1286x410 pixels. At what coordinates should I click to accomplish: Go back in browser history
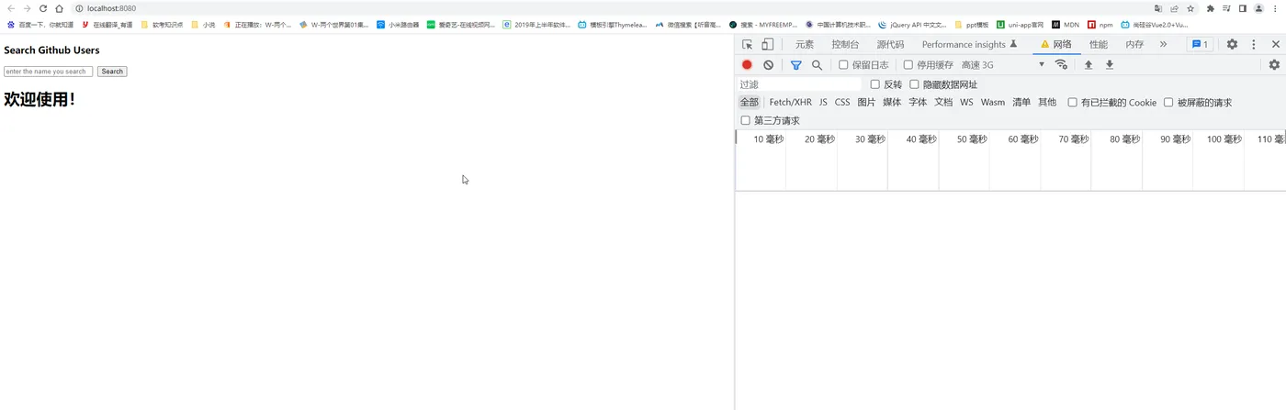click(11, 8)
